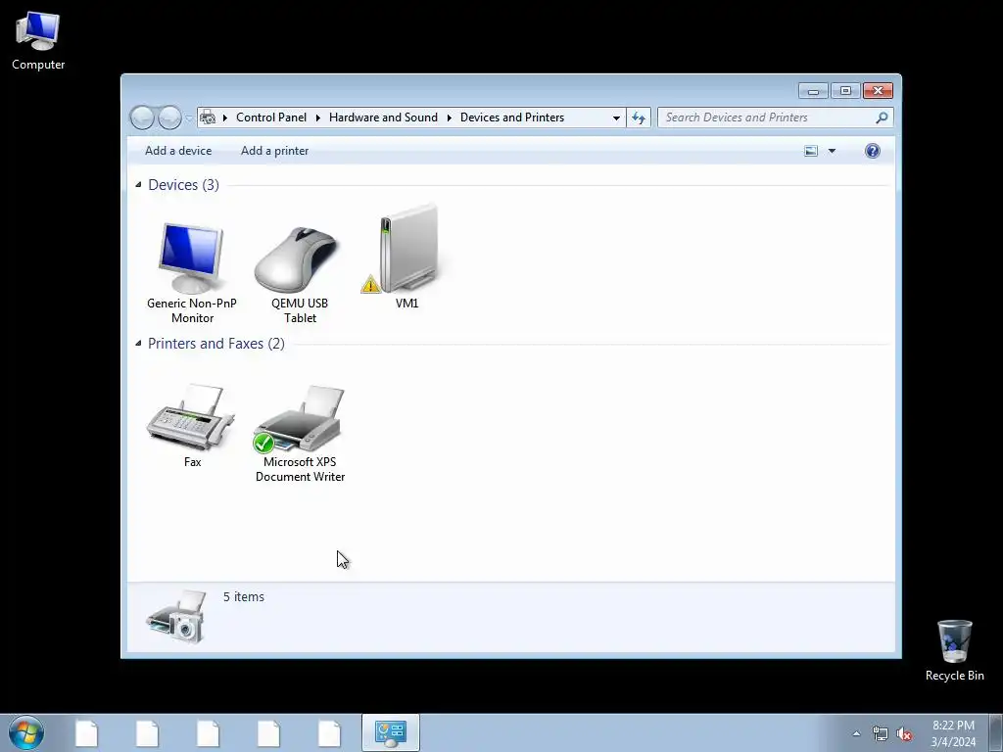Maximize the Devices and Printers window

point(845,91)
